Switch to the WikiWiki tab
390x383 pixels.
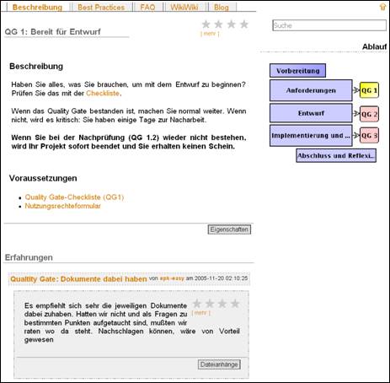(x=184, y=8)
